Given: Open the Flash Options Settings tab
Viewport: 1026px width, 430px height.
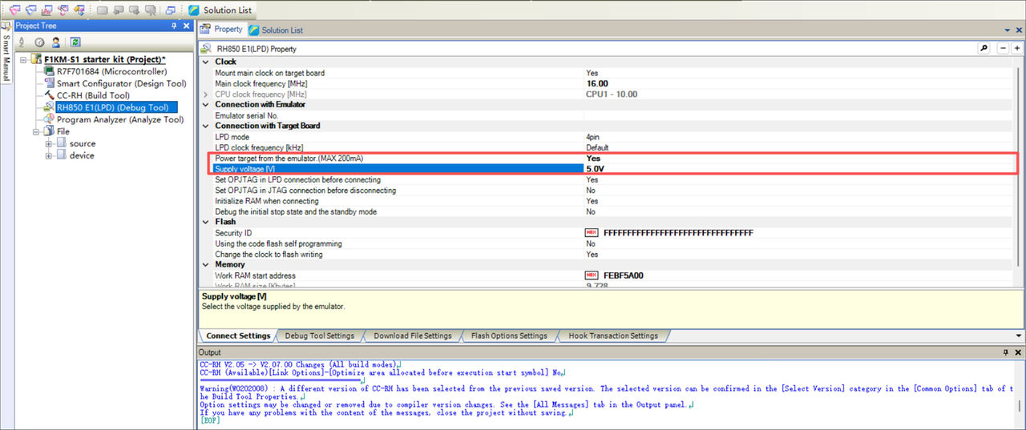Looking at the screenshot, I should 509,336.
